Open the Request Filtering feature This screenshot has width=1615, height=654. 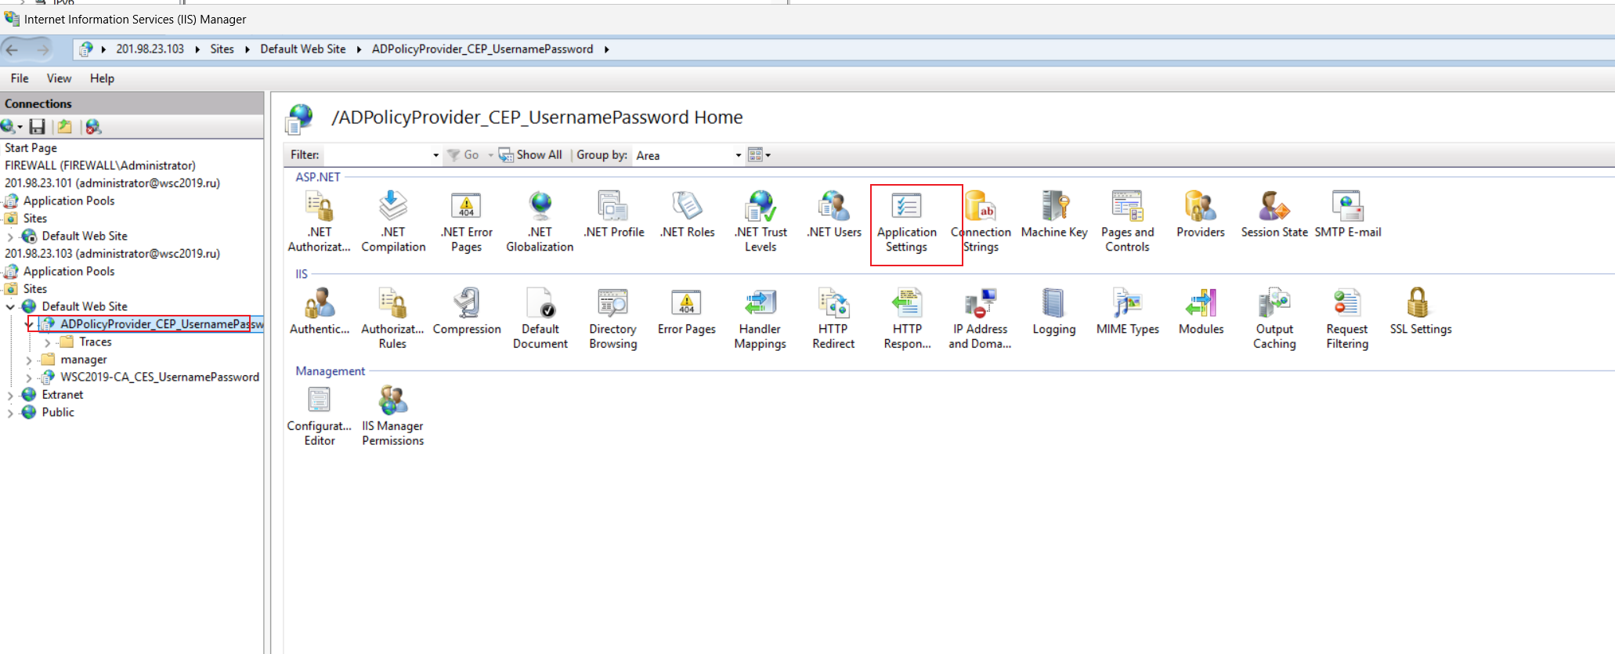[1347, 319]
